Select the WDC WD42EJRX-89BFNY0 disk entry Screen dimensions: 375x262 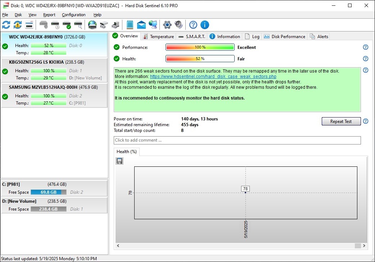pyautogui.click(x=54, y=45)
